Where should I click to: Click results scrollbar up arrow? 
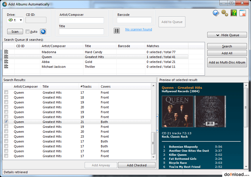tap(153, 86)
